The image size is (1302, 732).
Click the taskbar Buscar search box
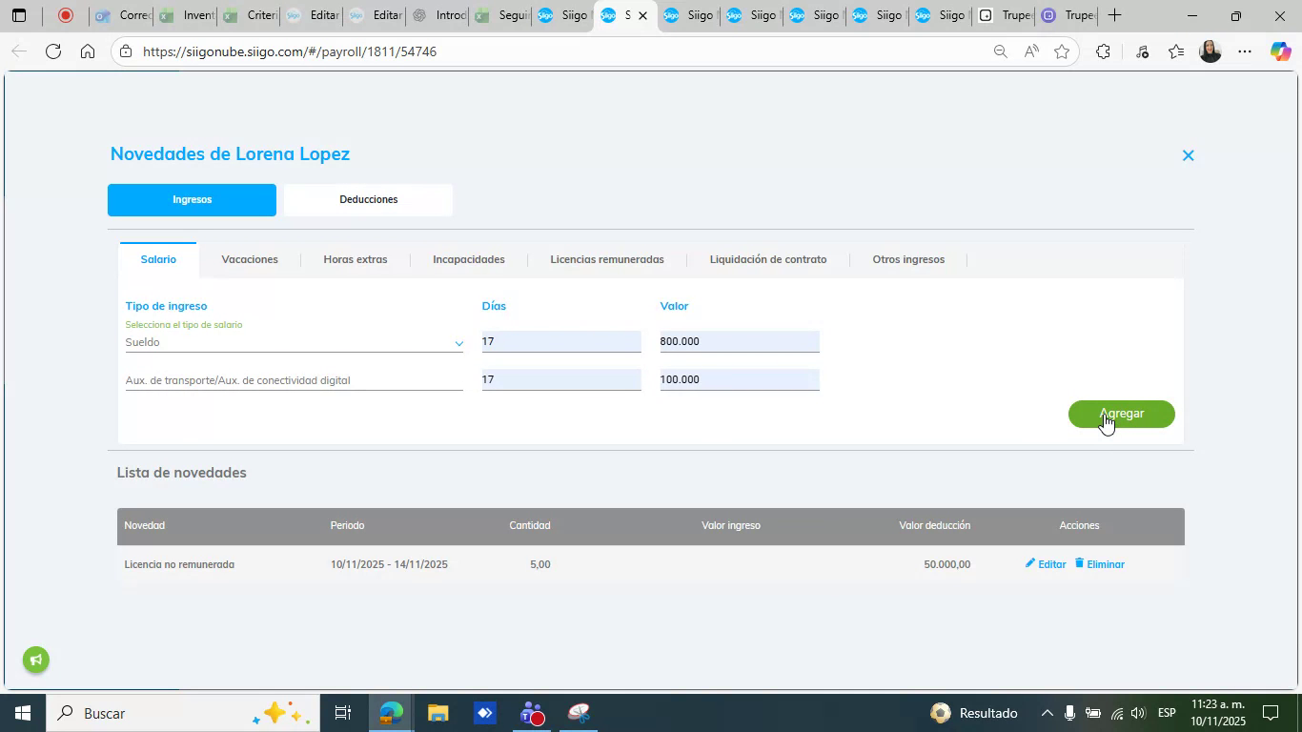point(181,713)
